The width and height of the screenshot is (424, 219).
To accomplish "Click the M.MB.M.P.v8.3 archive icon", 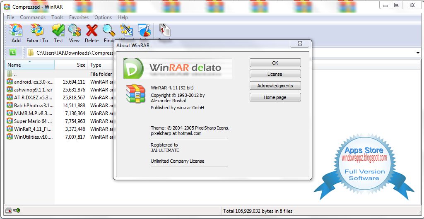I will point(10,113).
